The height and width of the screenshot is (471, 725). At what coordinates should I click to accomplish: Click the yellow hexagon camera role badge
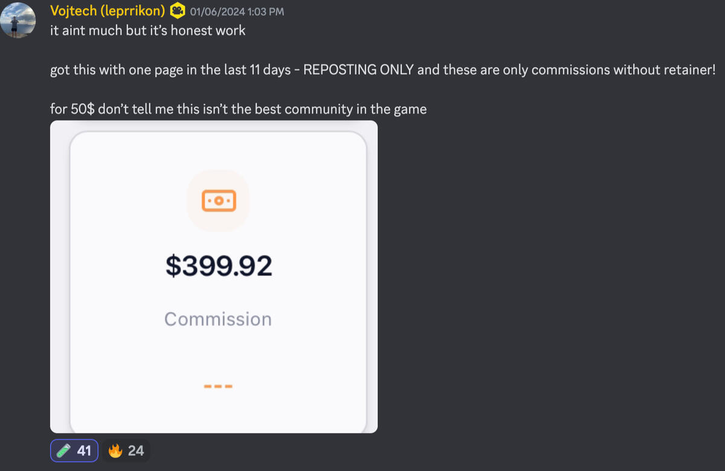[178, 11]
